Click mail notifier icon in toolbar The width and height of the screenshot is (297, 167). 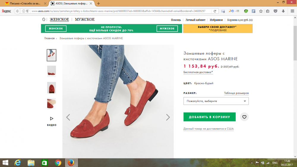point(223,11)
